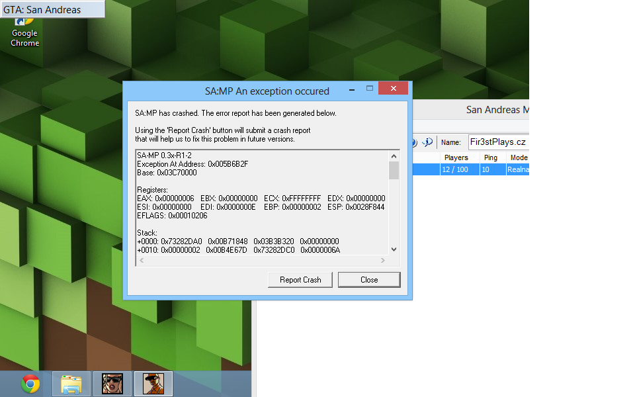Screen dimensions: 635x397
Task: Switch to SA-MP taskbar icon with orange-shirt character
Action: 153,384
